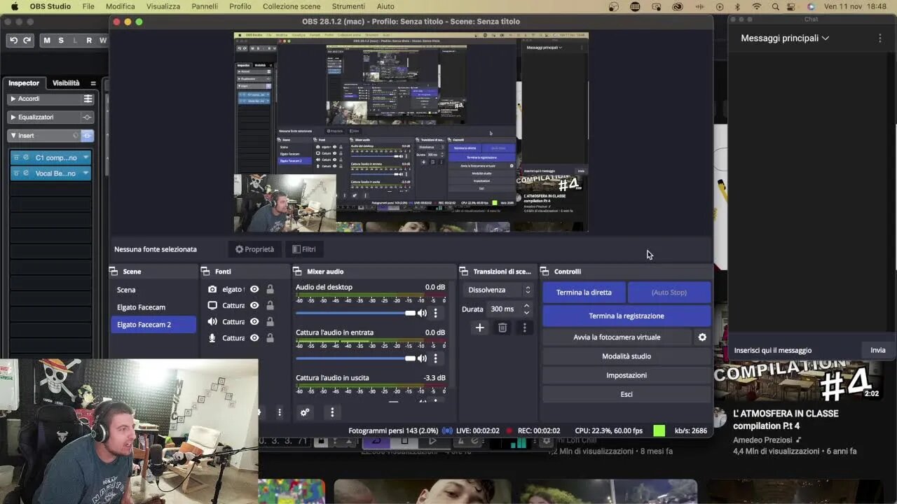Click the Esci button

point(626,394)
